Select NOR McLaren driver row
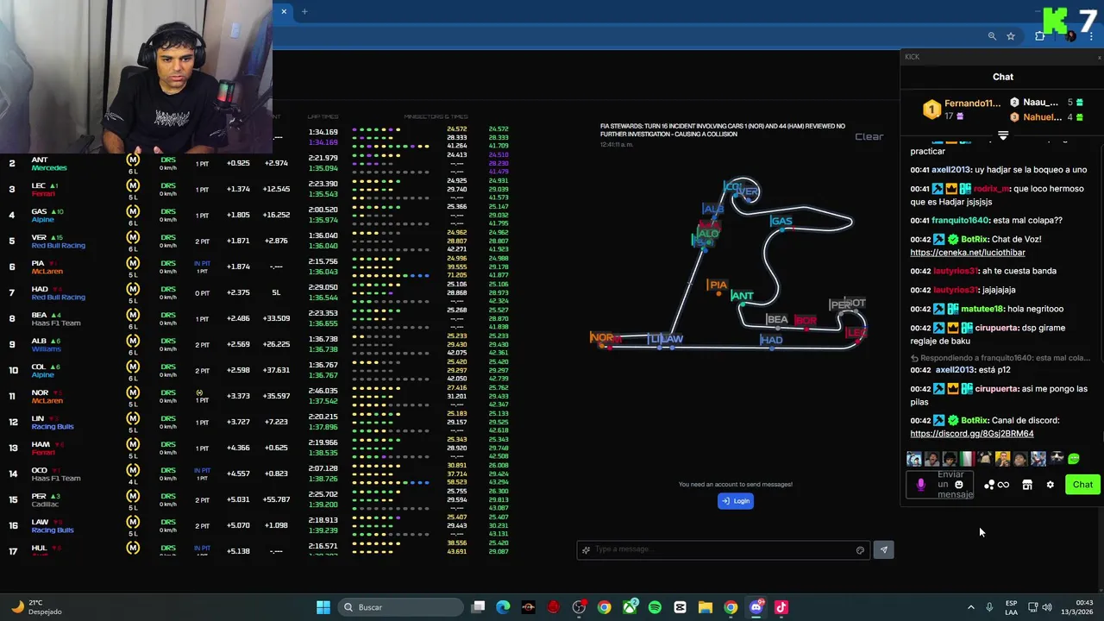1104x621 pixels. pos(259,396)
